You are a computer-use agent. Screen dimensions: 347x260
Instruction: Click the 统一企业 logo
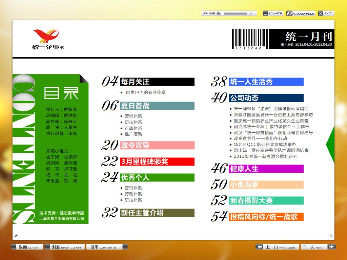point(48,39)
